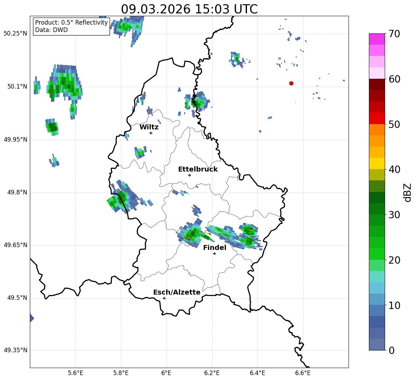Select the Esch/Alzette city label

click(176, 292)
